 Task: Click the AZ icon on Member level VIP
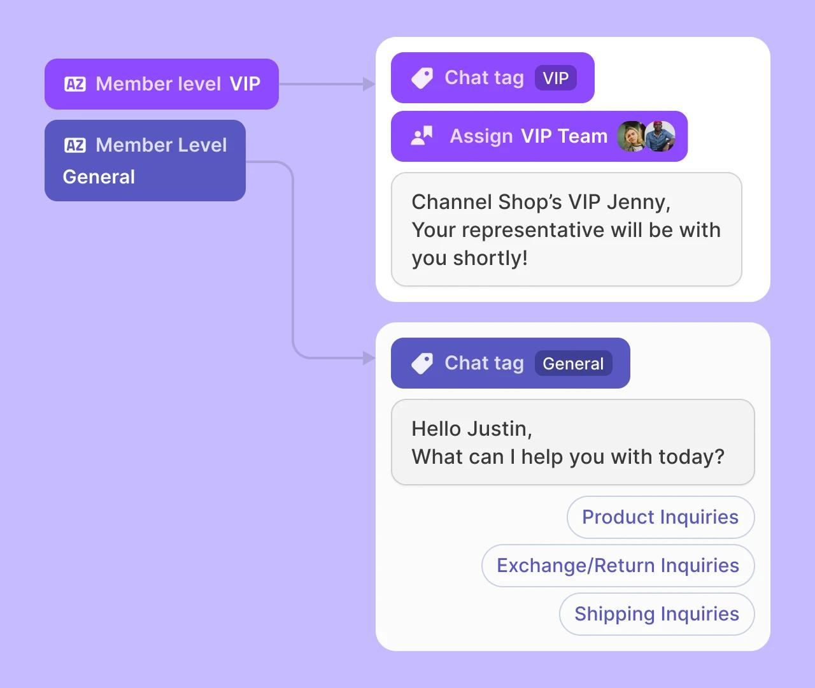75,84
